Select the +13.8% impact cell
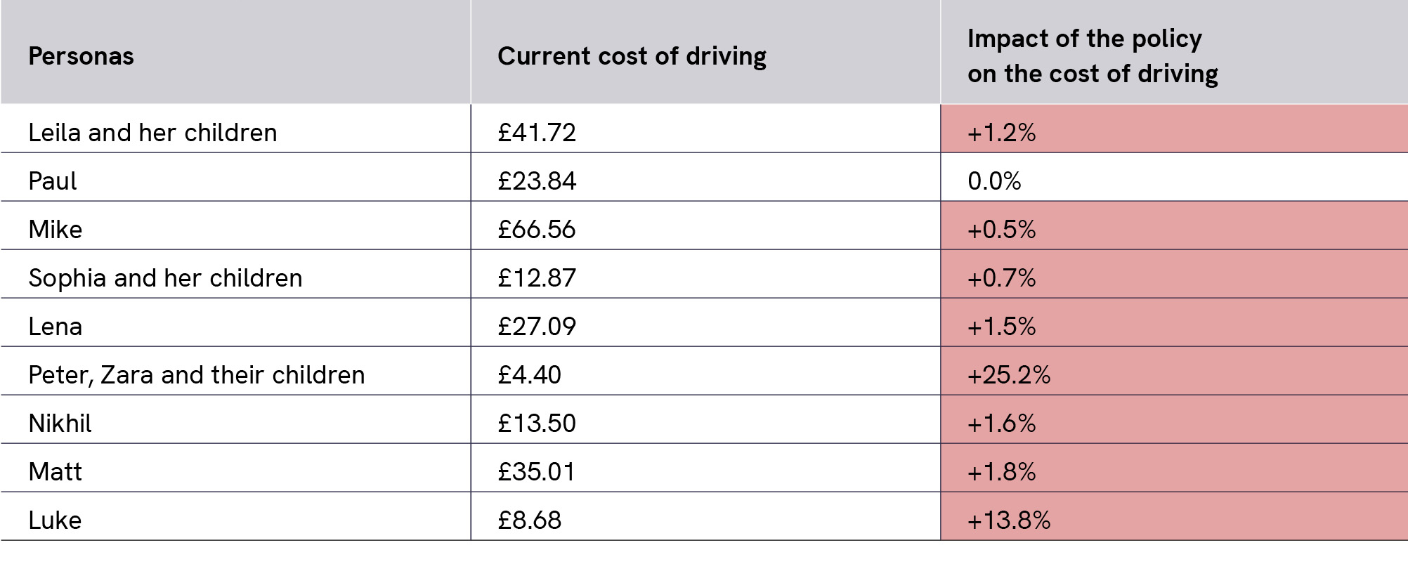 click(x=1009, y=520)
